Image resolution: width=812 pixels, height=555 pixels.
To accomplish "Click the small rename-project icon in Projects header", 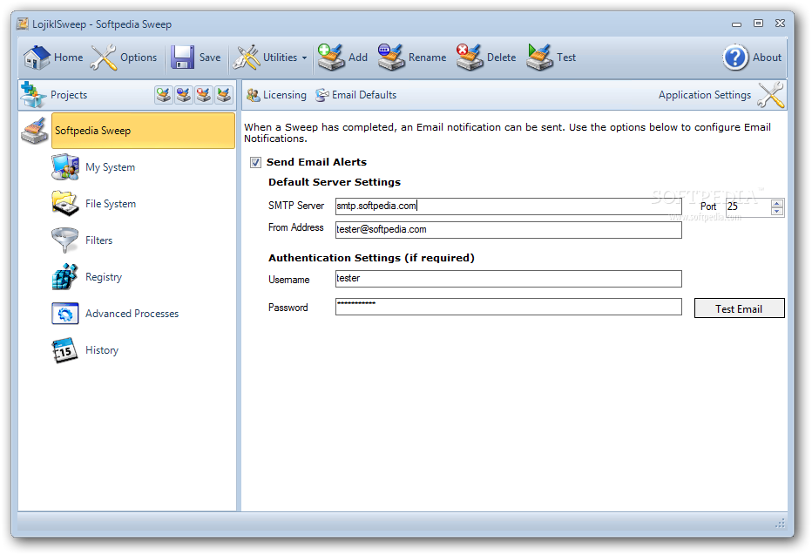I will click(x=184, y=95).
